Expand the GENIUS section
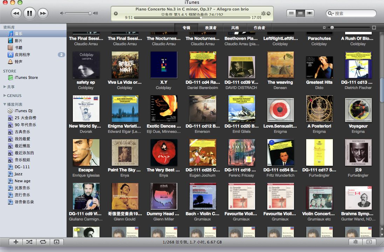 (5, 96)
